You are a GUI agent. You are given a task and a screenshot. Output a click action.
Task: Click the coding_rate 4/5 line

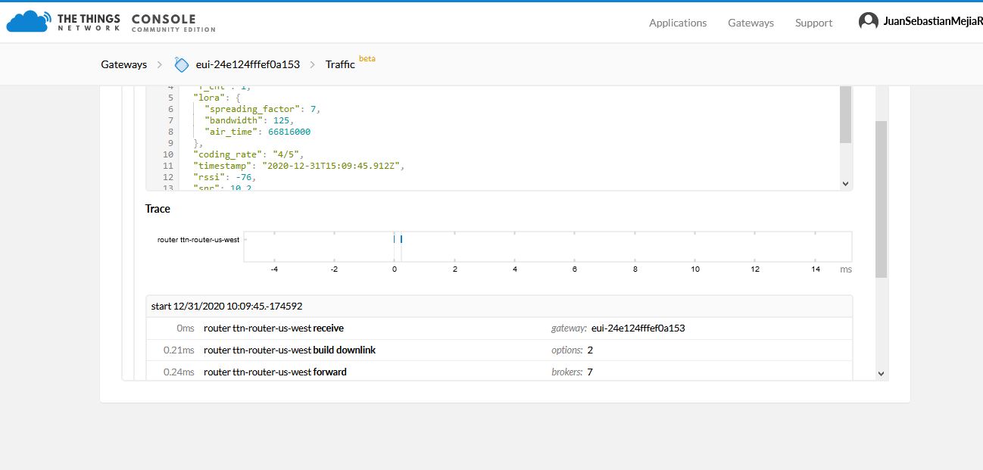coord(248,154)
